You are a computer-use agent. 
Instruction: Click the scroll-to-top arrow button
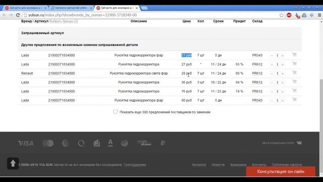(13, 163)
